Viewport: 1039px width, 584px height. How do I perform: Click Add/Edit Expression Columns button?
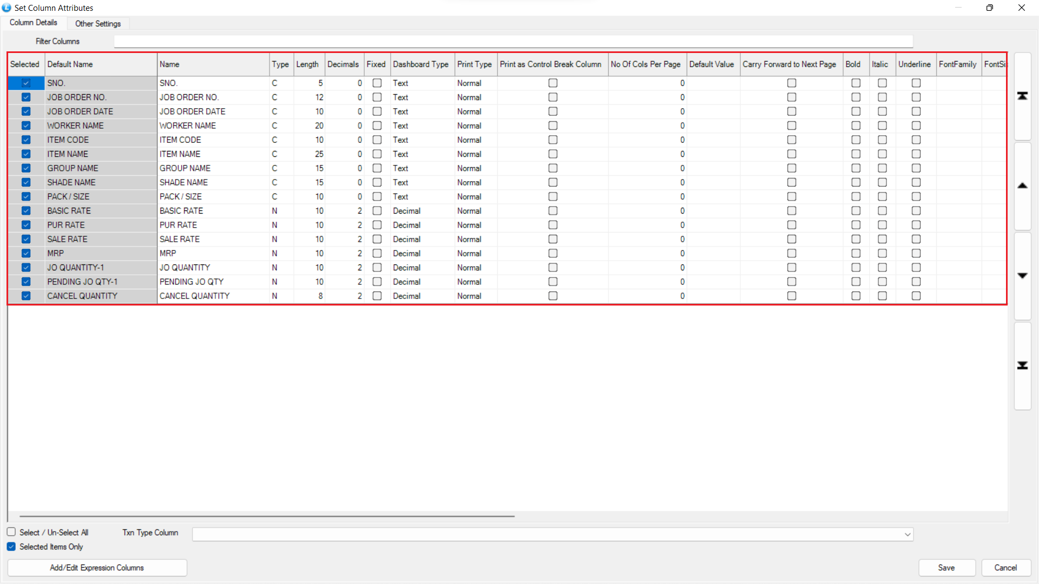pos(97,568)
